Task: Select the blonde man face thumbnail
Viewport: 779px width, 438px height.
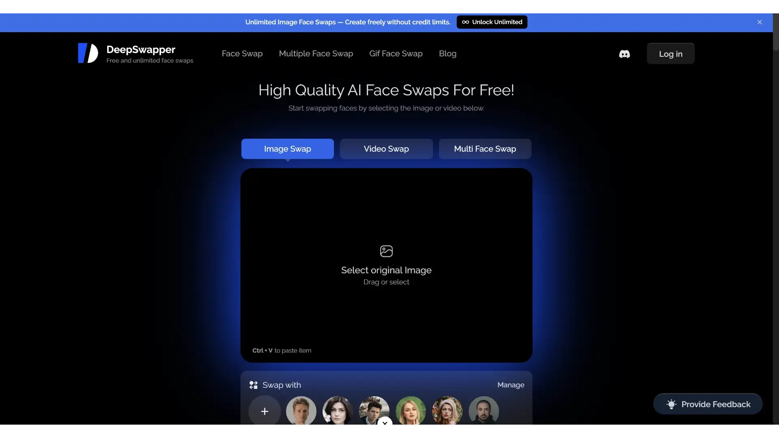Action: 301,411
